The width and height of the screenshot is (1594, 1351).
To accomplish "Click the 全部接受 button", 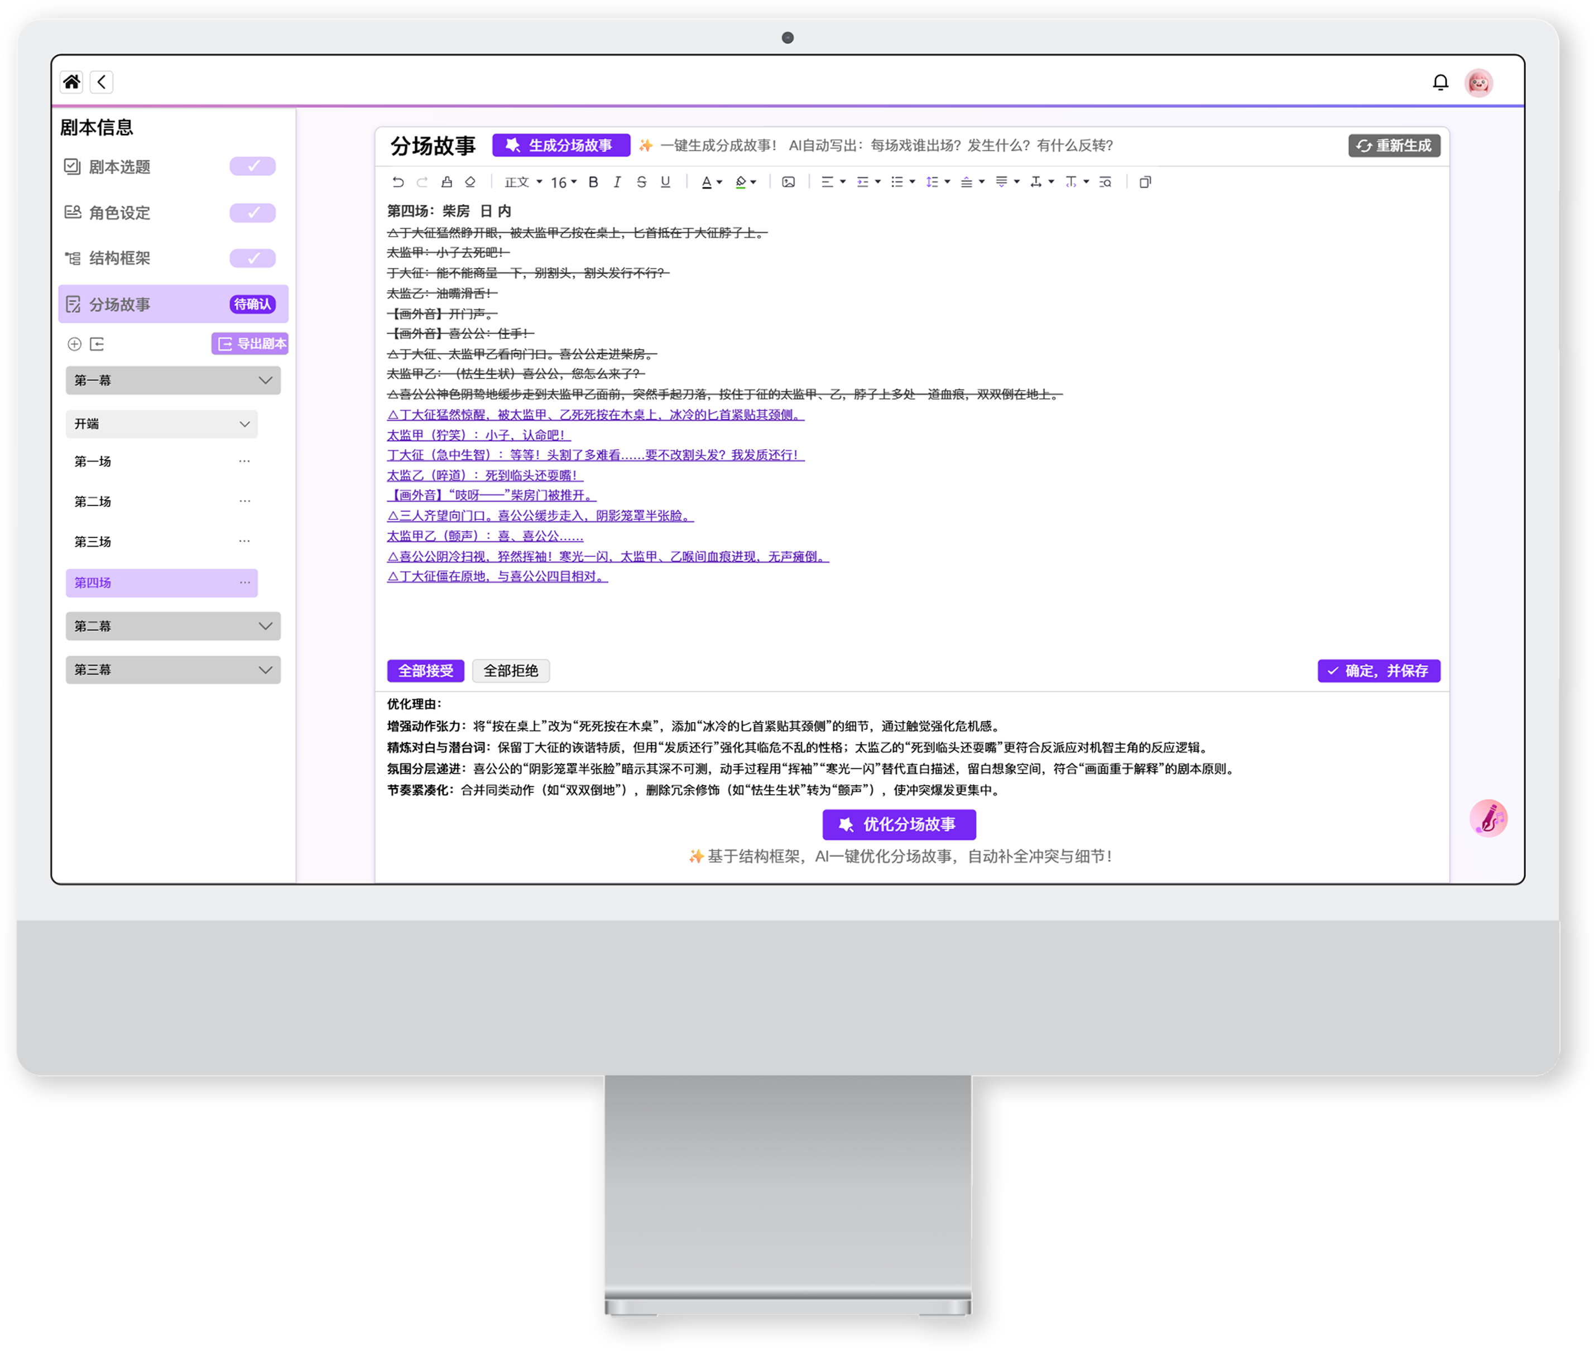I will (425, 671).
